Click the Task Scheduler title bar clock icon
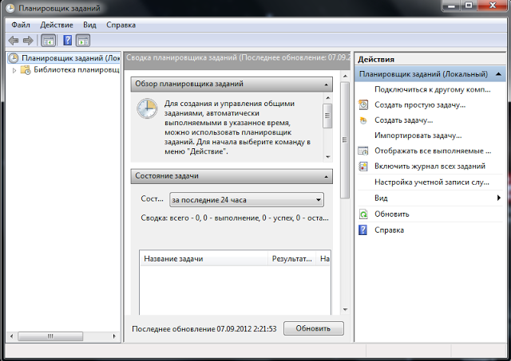 coord(10,9)
